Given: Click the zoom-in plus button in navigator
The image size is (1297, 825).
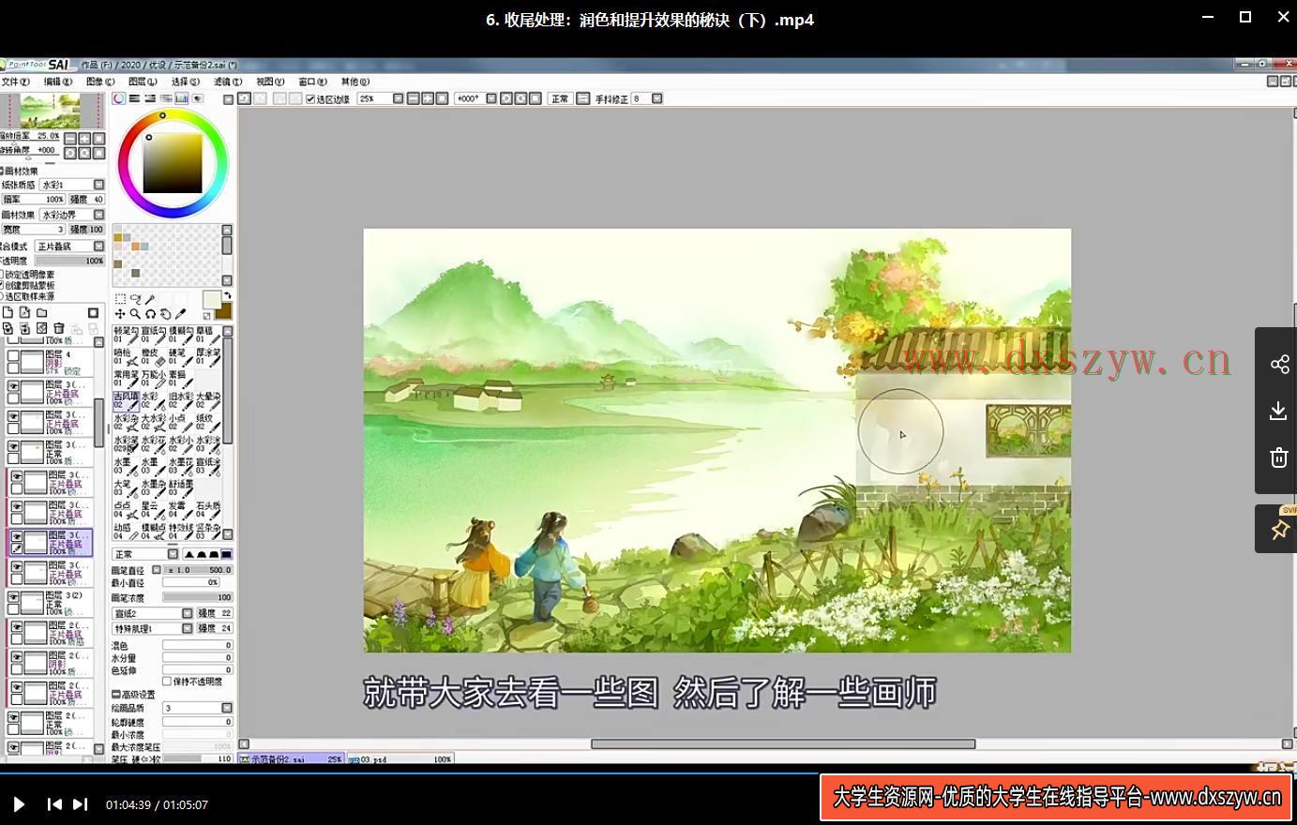Looking at the screenshot, I should pos(84,138).
